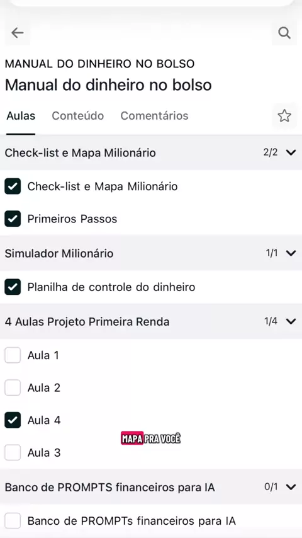Mark Aula 3 as completed
302x538 pixels.
tap(13, 452)
